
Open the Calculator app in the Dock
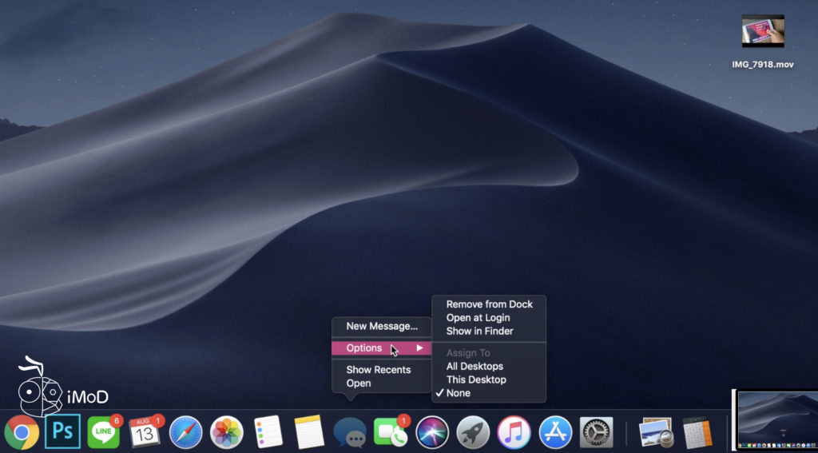(x=697, y=432)
